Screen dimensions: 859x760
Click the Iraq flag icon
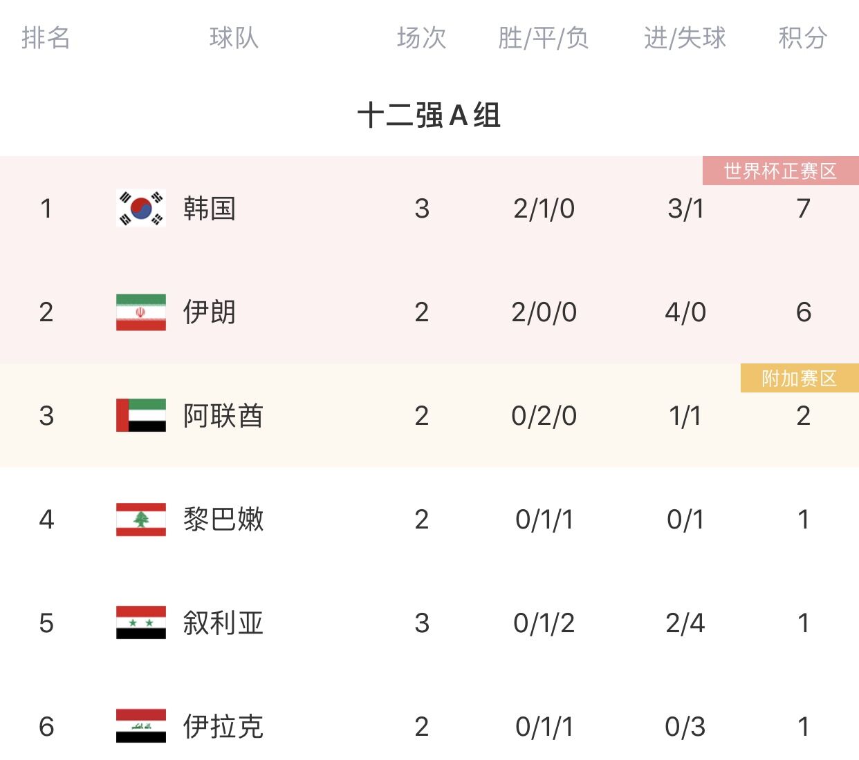click(x=141, y=726)
